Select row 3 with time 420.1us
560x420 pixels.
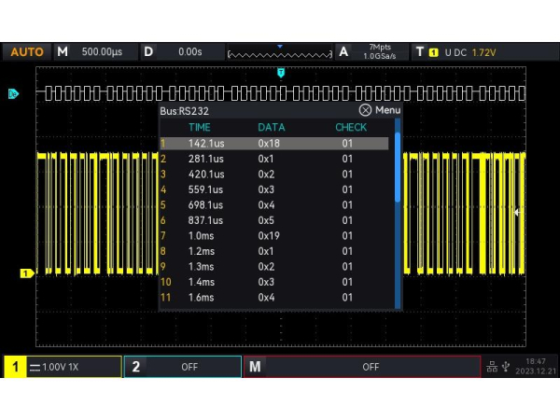[x=273, y=174]
